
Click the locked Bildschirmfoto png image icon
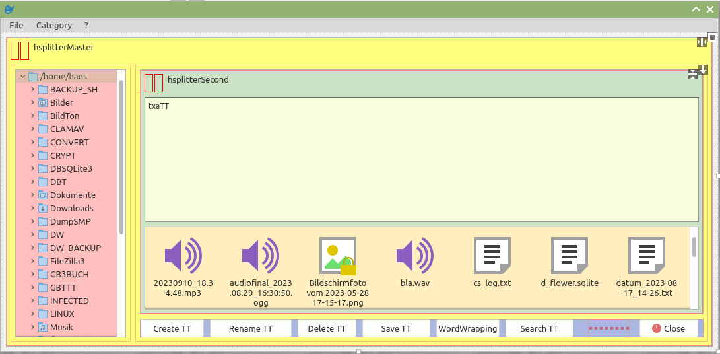coord(337,256)
